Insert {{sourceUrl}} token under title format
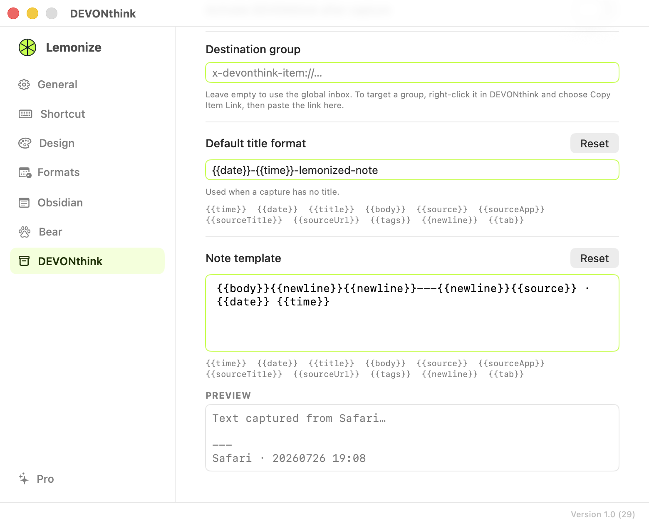This screenshot has width=649, height=526. (x=326, y=220)
